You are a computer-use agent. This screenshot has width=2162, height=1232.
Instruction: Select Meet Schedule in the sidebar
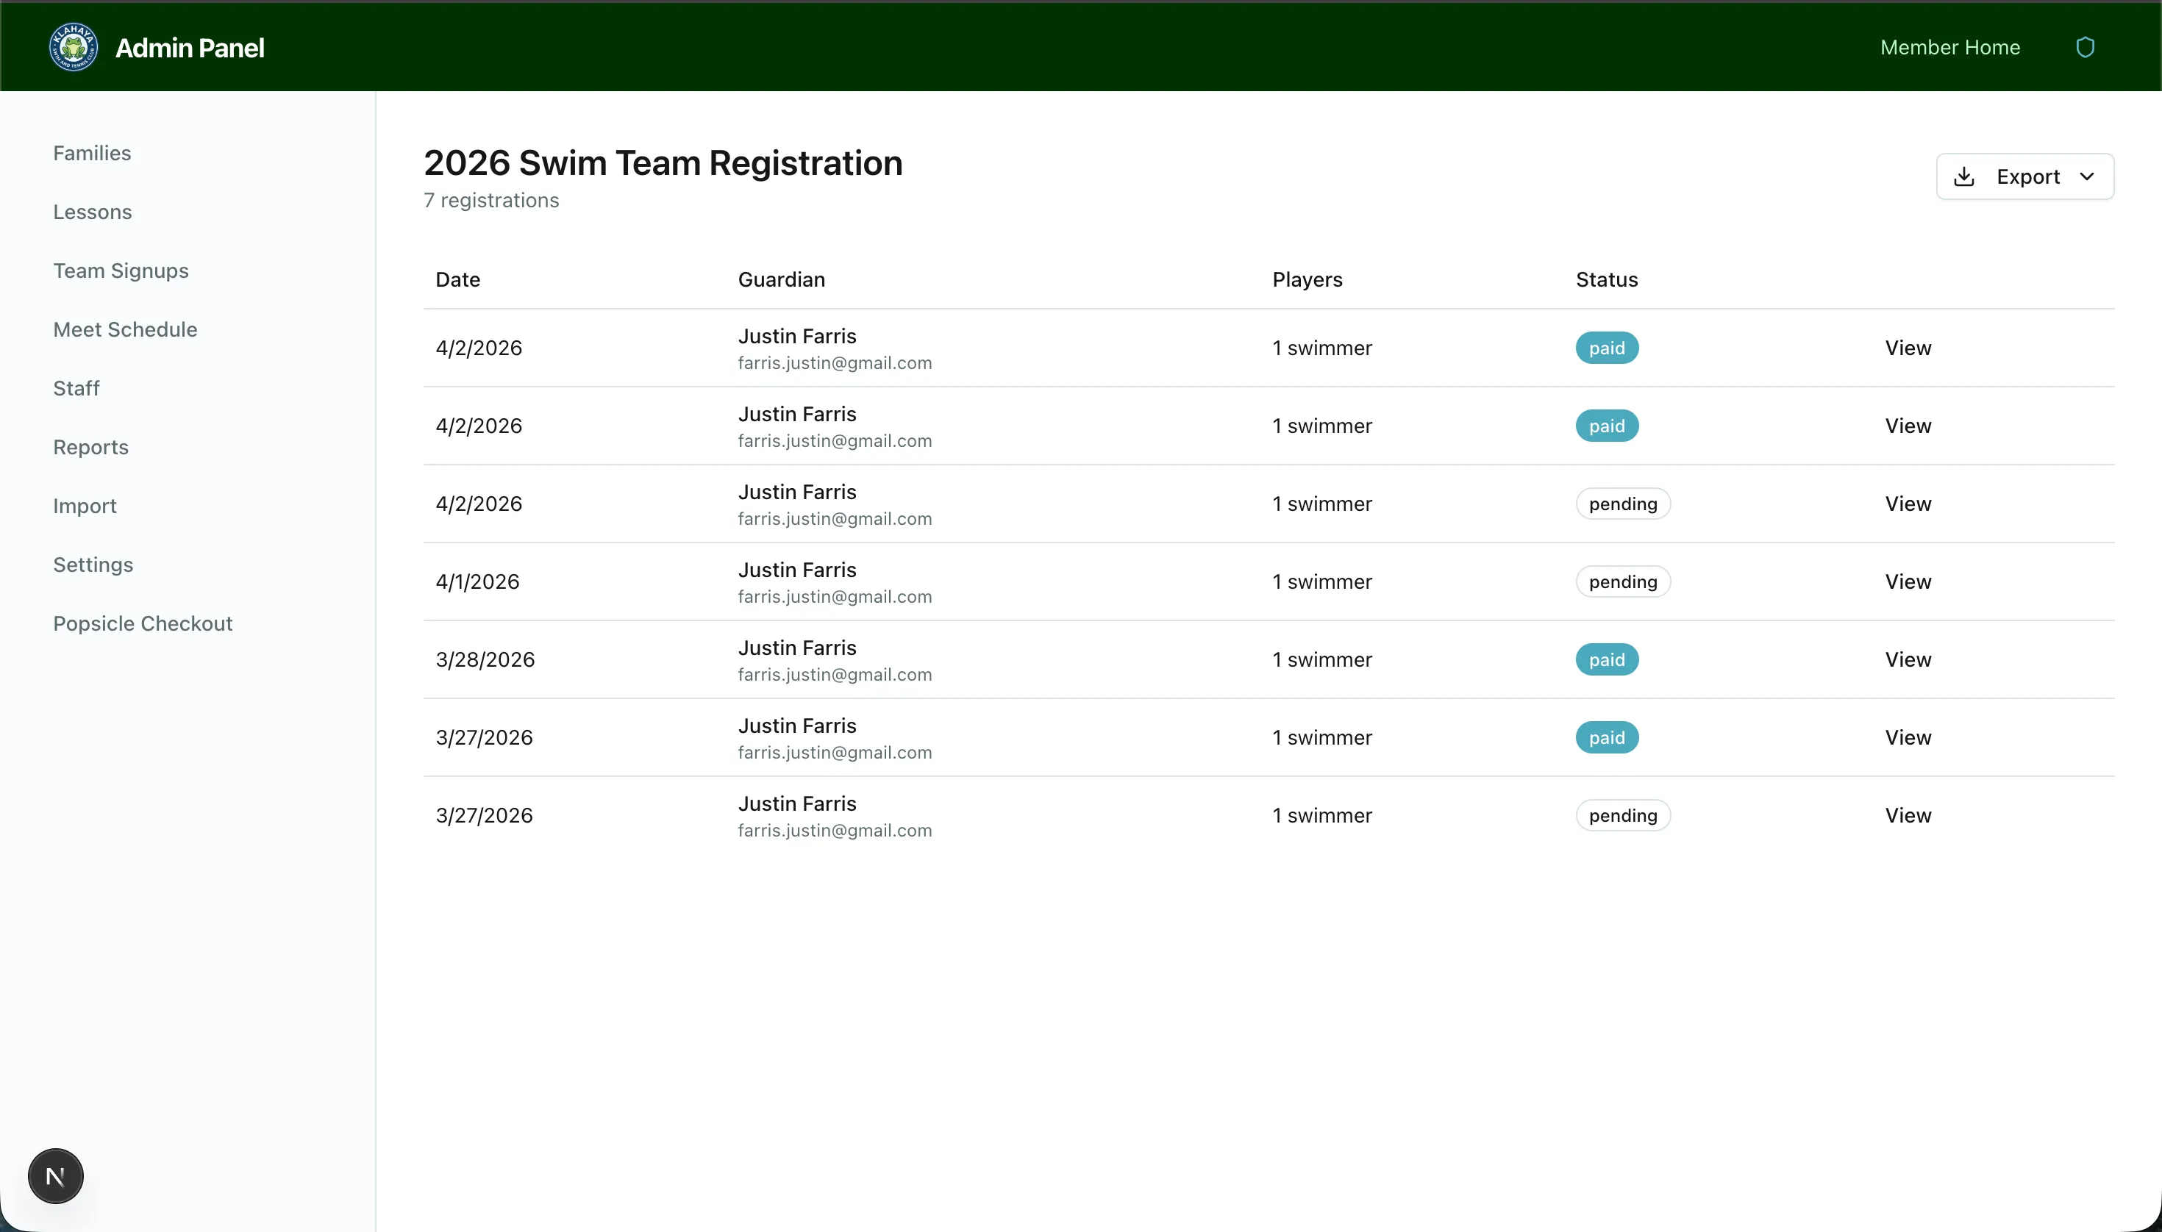coord(124,329)
